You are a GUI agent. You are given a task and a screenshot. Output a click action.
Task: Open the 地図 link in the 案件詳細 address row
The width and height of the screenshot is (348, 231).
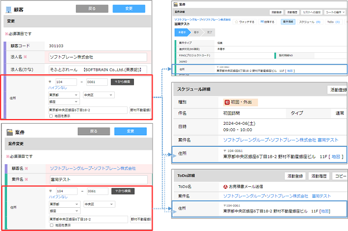pyautogui.click(x=290, y=71)
